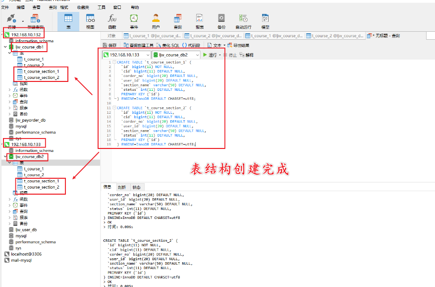This screenshot has height=287, width=435.
Task: Open the dropdown arrow next to 运行
Action: point(220,55)
